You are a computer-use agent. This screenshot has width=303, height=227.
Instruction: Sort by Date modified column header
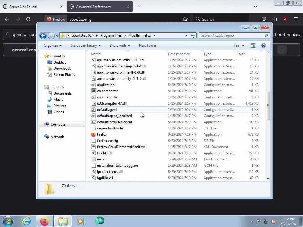(x=179, y=54)
